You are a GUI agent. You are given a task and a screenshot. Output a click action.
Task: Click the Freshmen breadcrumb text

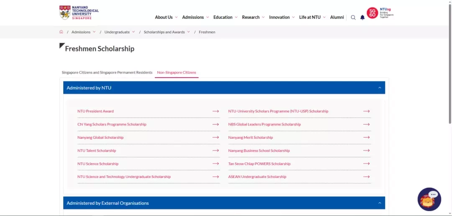207,32
